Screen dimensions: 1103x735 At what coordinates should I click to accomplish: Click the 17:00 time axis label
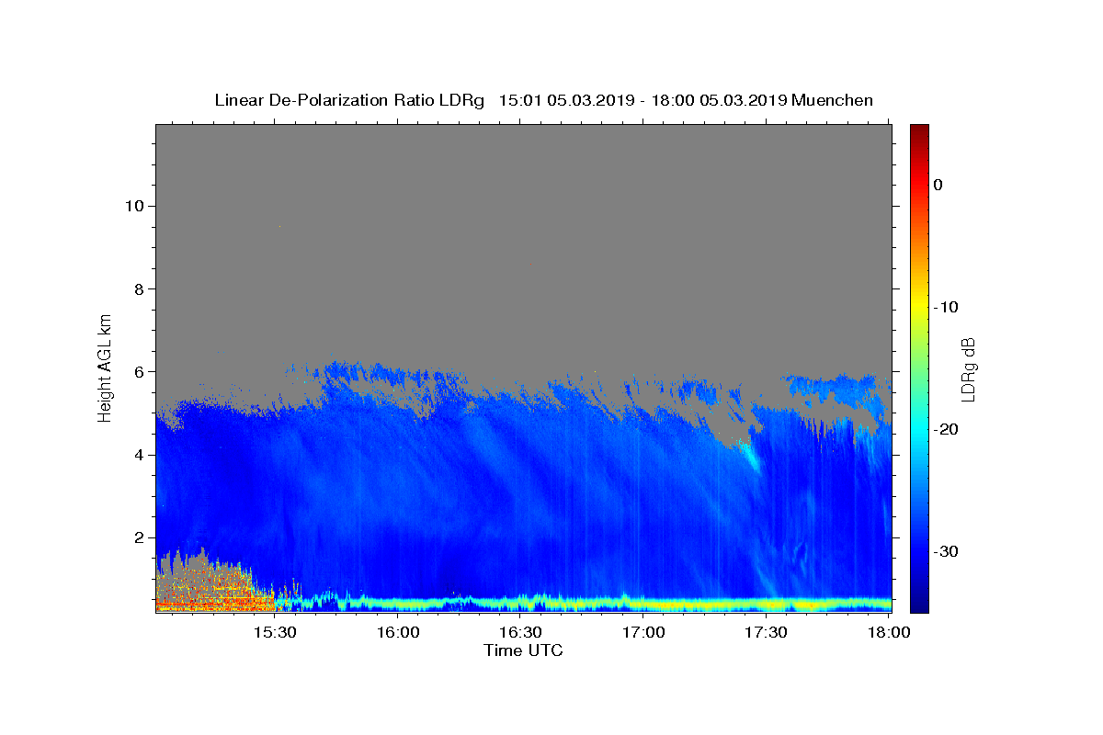(x=643, y=632)
